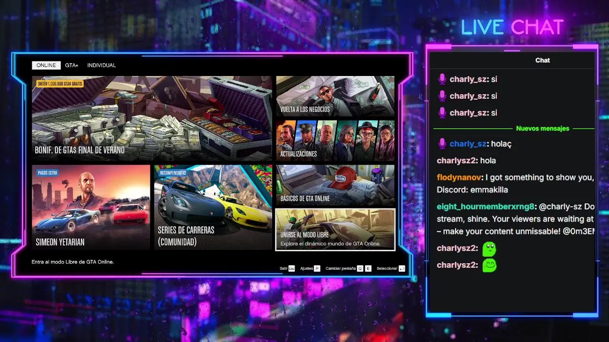Click the second green smiley emote from charlysz2

pos(489,265)
